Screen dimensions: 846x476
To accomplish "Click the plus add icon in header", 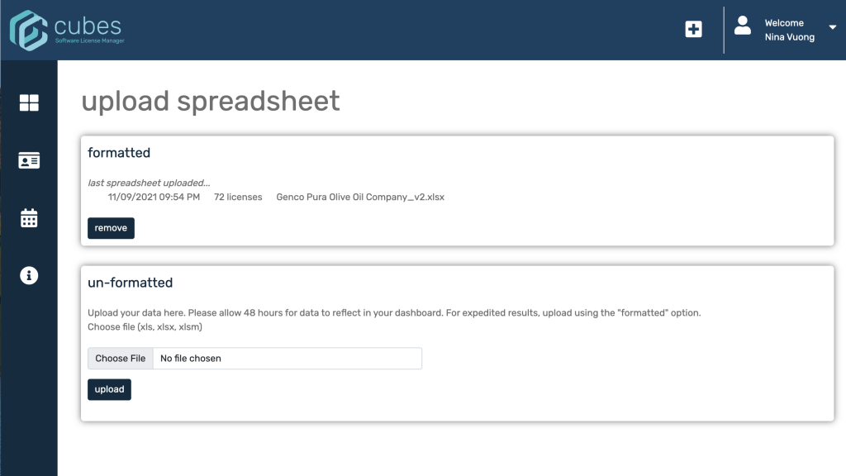I will click(694, 29).
